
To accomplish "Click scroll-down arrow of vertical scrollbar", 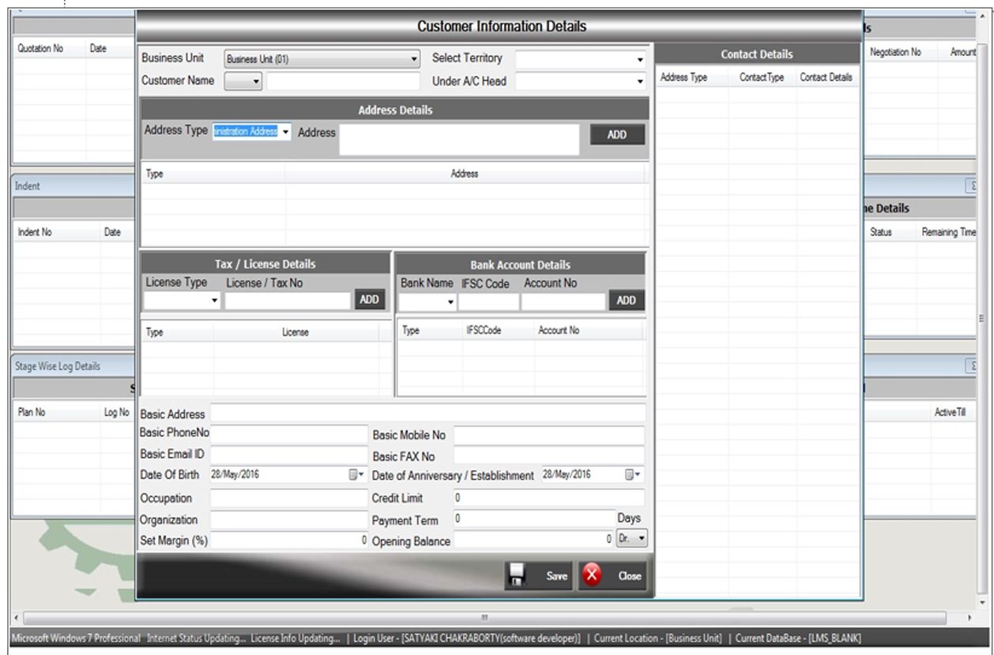I will pyautogui.click(x=983, y=603).
